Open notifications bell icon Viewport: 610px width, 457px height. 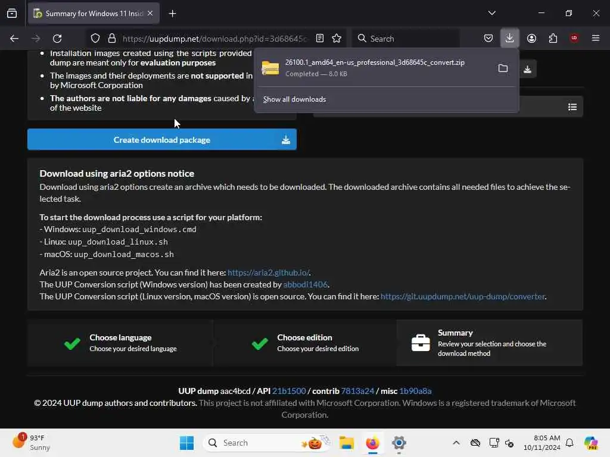(x=569, y=443)
